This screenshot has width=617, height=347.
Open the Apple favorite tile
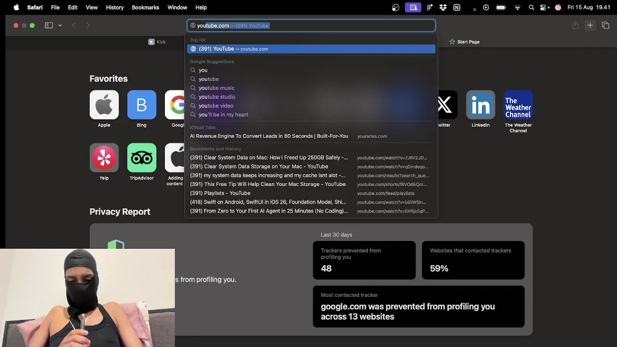point(104,105)
